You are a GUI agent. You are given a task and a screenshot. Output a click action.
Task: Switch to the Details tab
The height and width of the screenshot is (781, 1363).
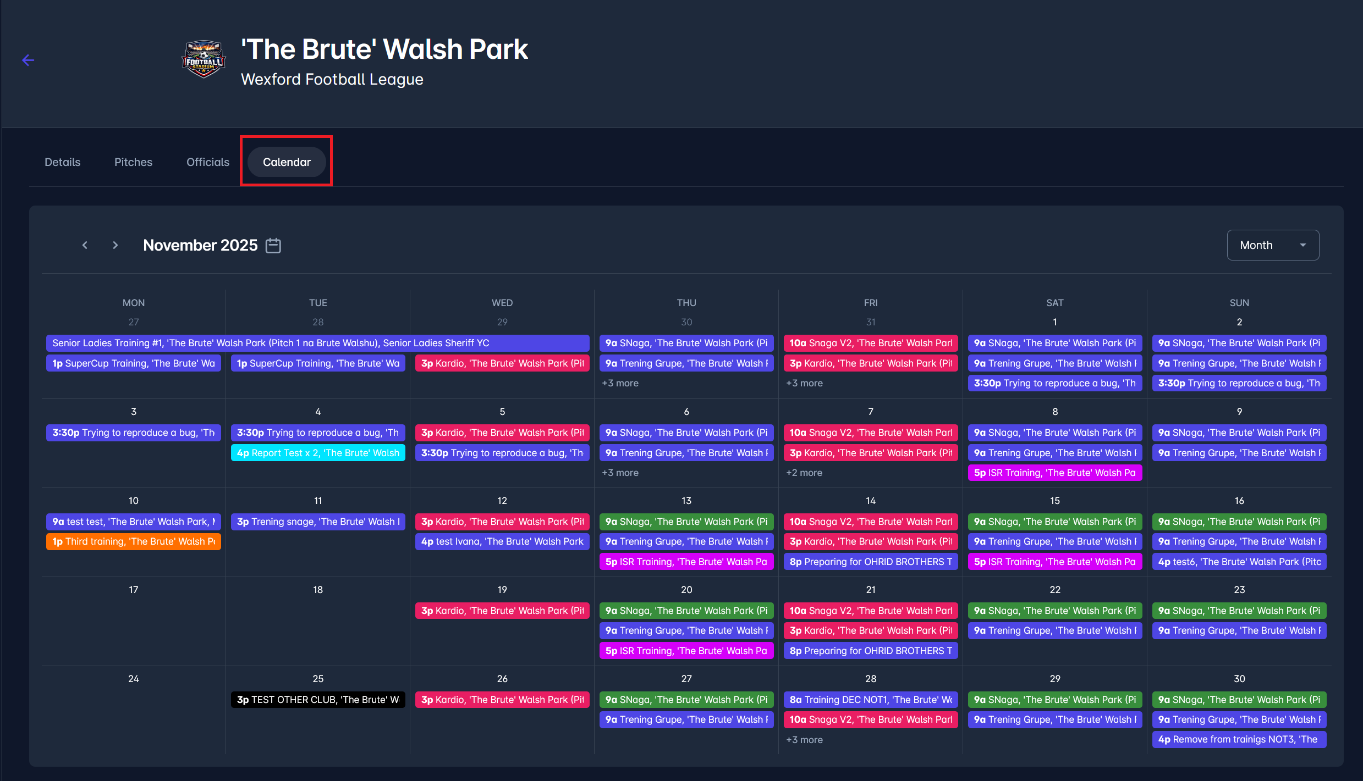(x=62, y=162)
